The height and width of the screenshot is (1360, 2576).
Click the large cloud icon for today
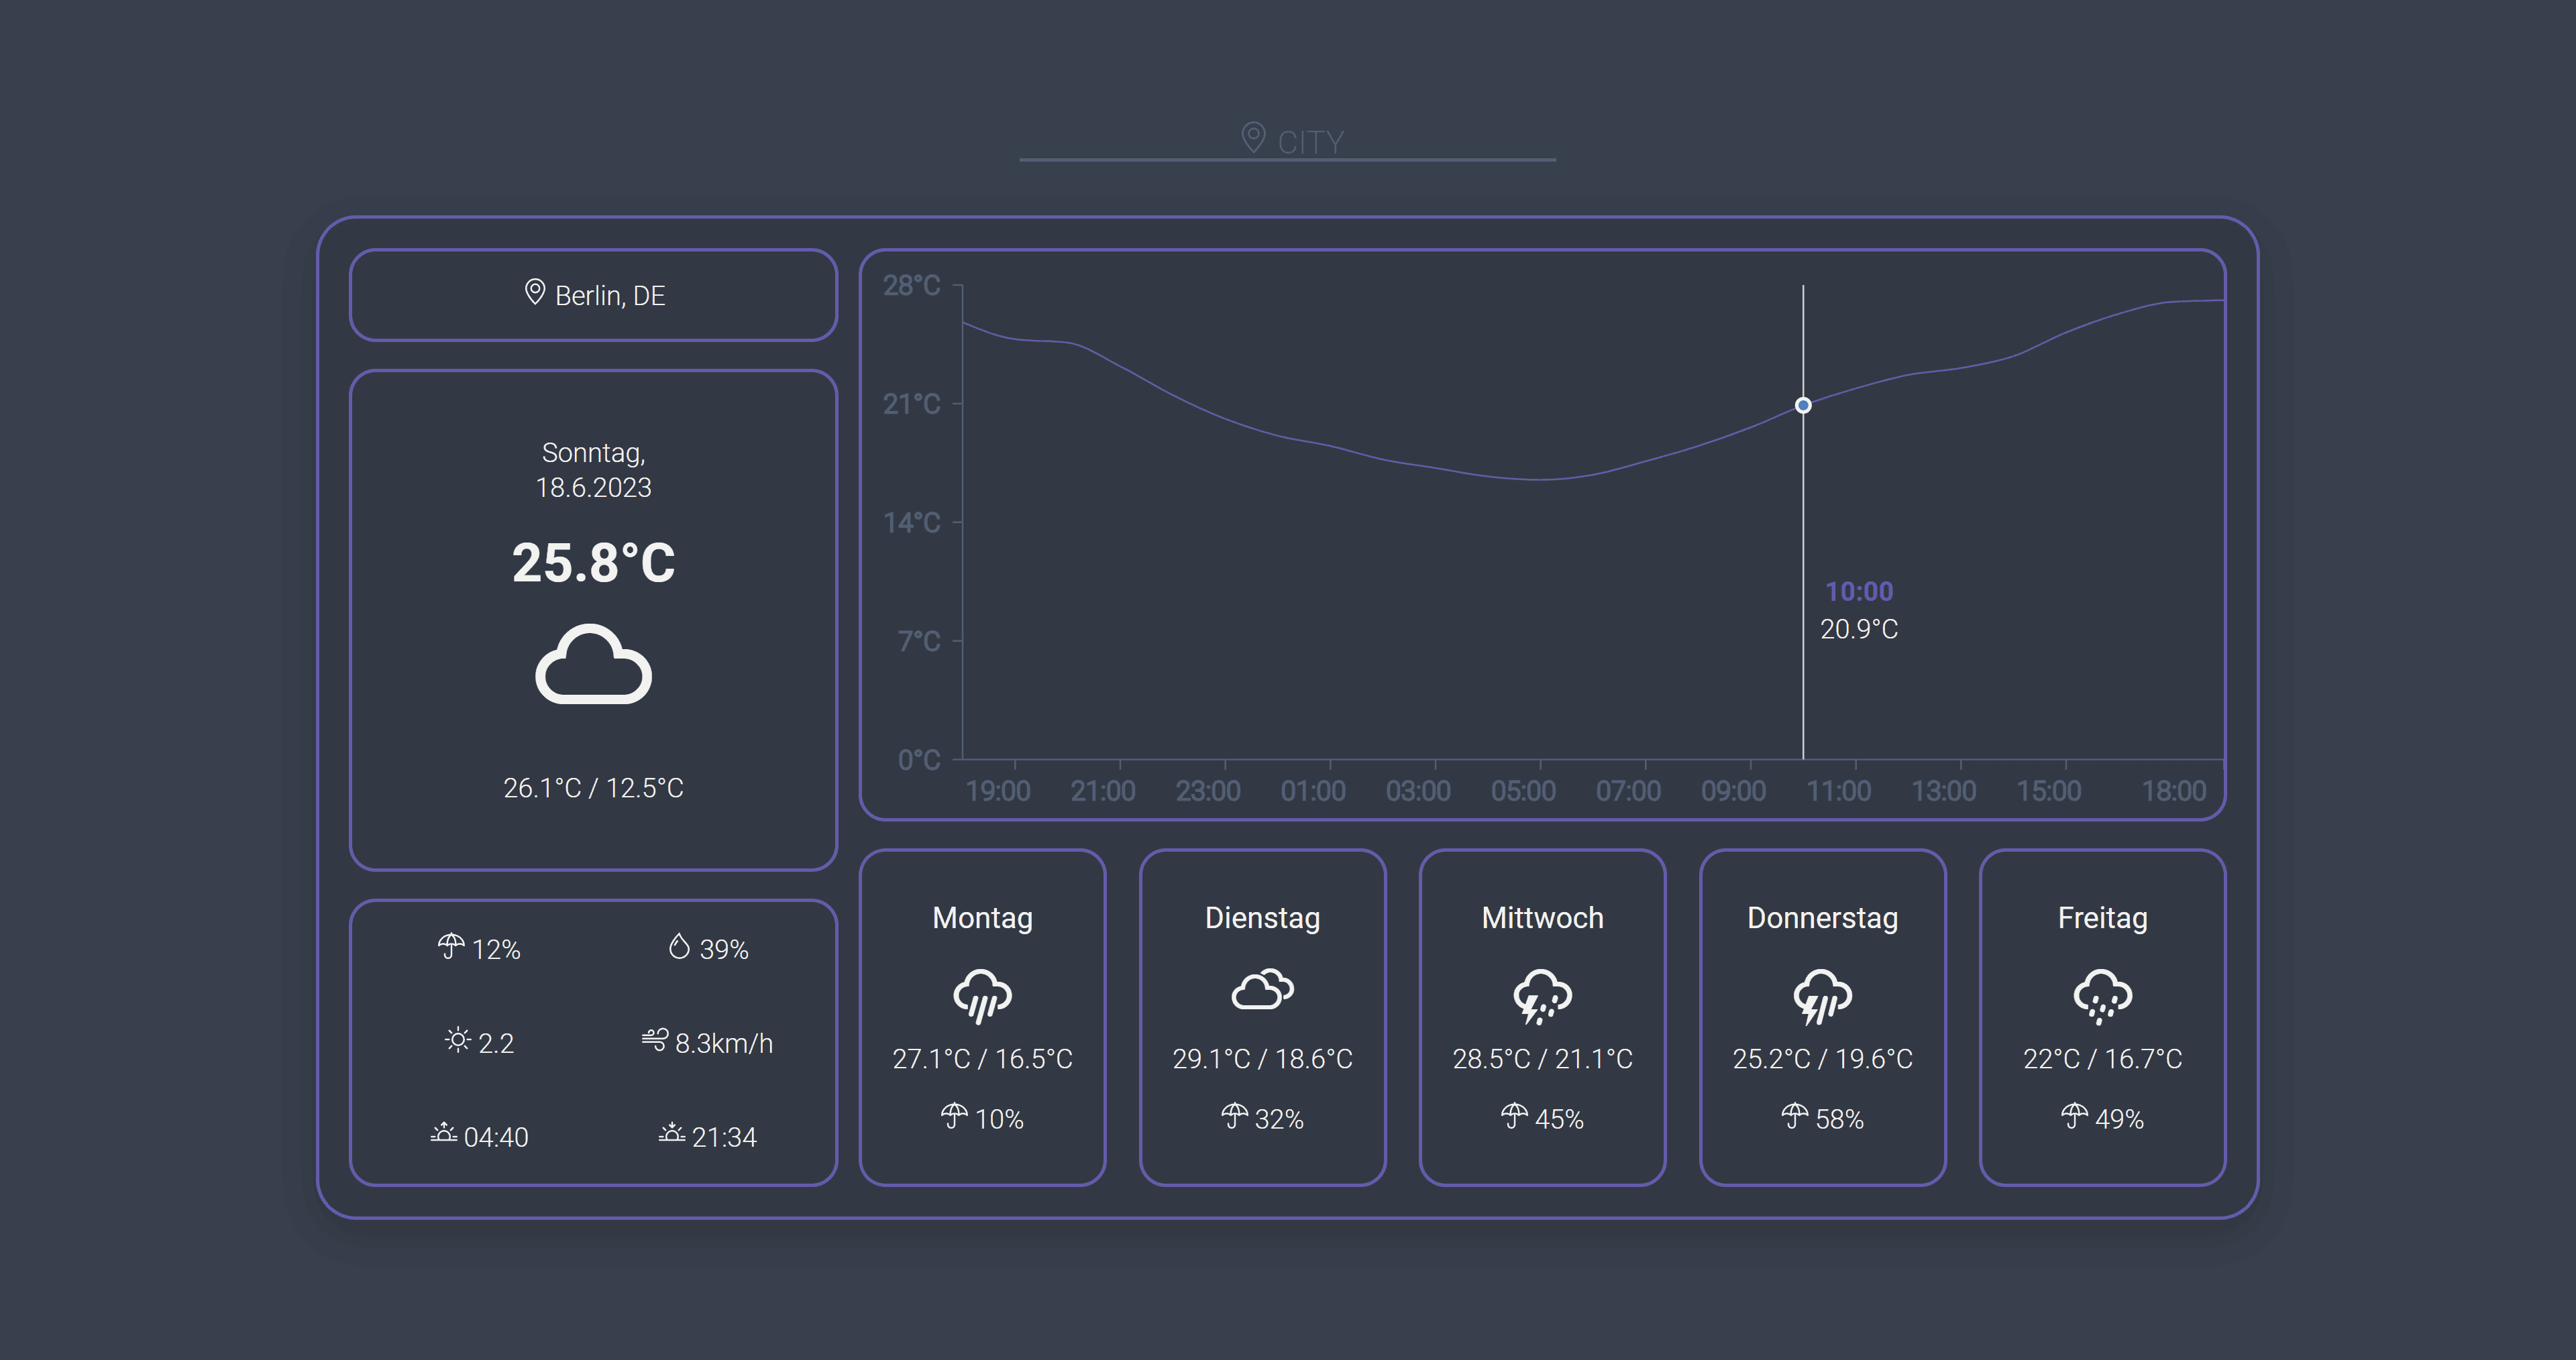593,665
